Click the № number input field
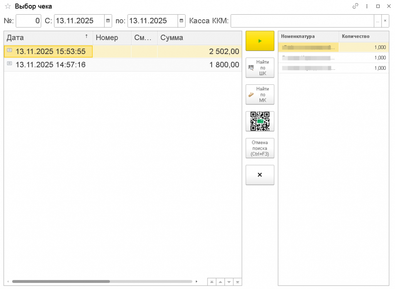Viewport: 395px width, 289px height. click(x=29, y=21)
